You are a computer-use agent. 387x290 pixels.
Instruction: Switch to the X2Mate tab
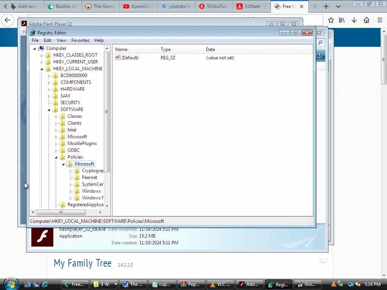tap(251, 6)
